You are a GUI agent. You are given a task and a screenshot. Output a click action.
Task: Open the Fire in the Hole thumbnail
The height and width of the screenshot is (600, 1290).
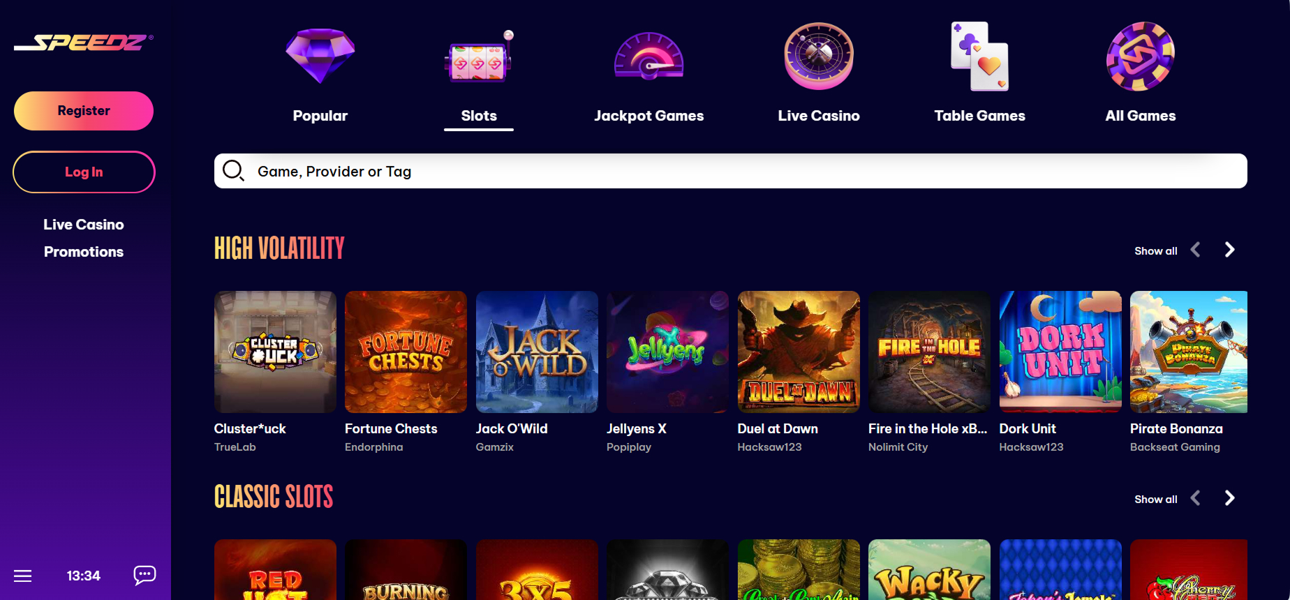pos(929,352)
